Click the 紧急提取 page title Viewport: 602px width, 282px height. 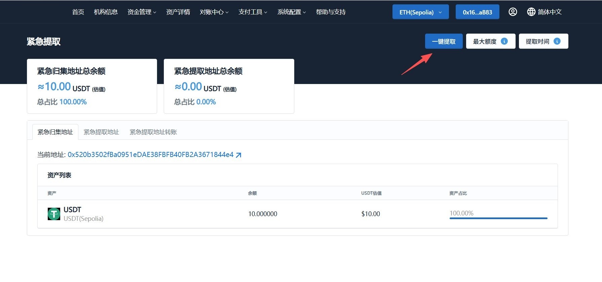tap(44, 42)
